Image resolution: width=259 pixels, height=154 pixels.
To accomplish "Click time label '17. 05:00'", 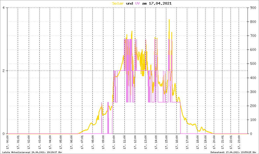I will (61, 142).
